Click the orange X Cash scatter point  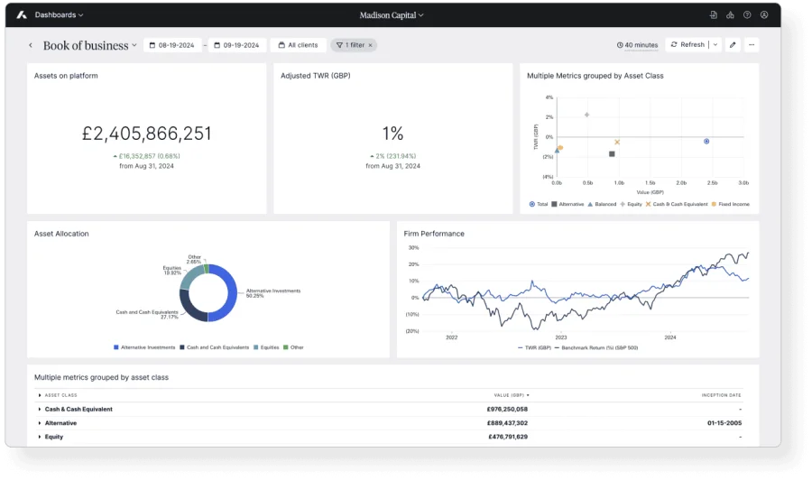pos(617,142)
